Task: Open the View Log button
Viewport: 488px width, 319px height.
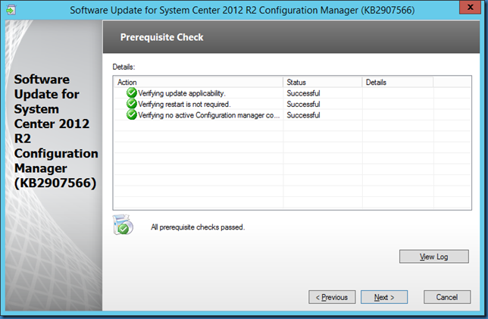Action: click(x=433, y=257)
